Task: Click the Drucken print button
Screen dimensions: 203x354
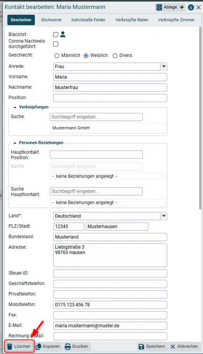Action: [77, 346]
